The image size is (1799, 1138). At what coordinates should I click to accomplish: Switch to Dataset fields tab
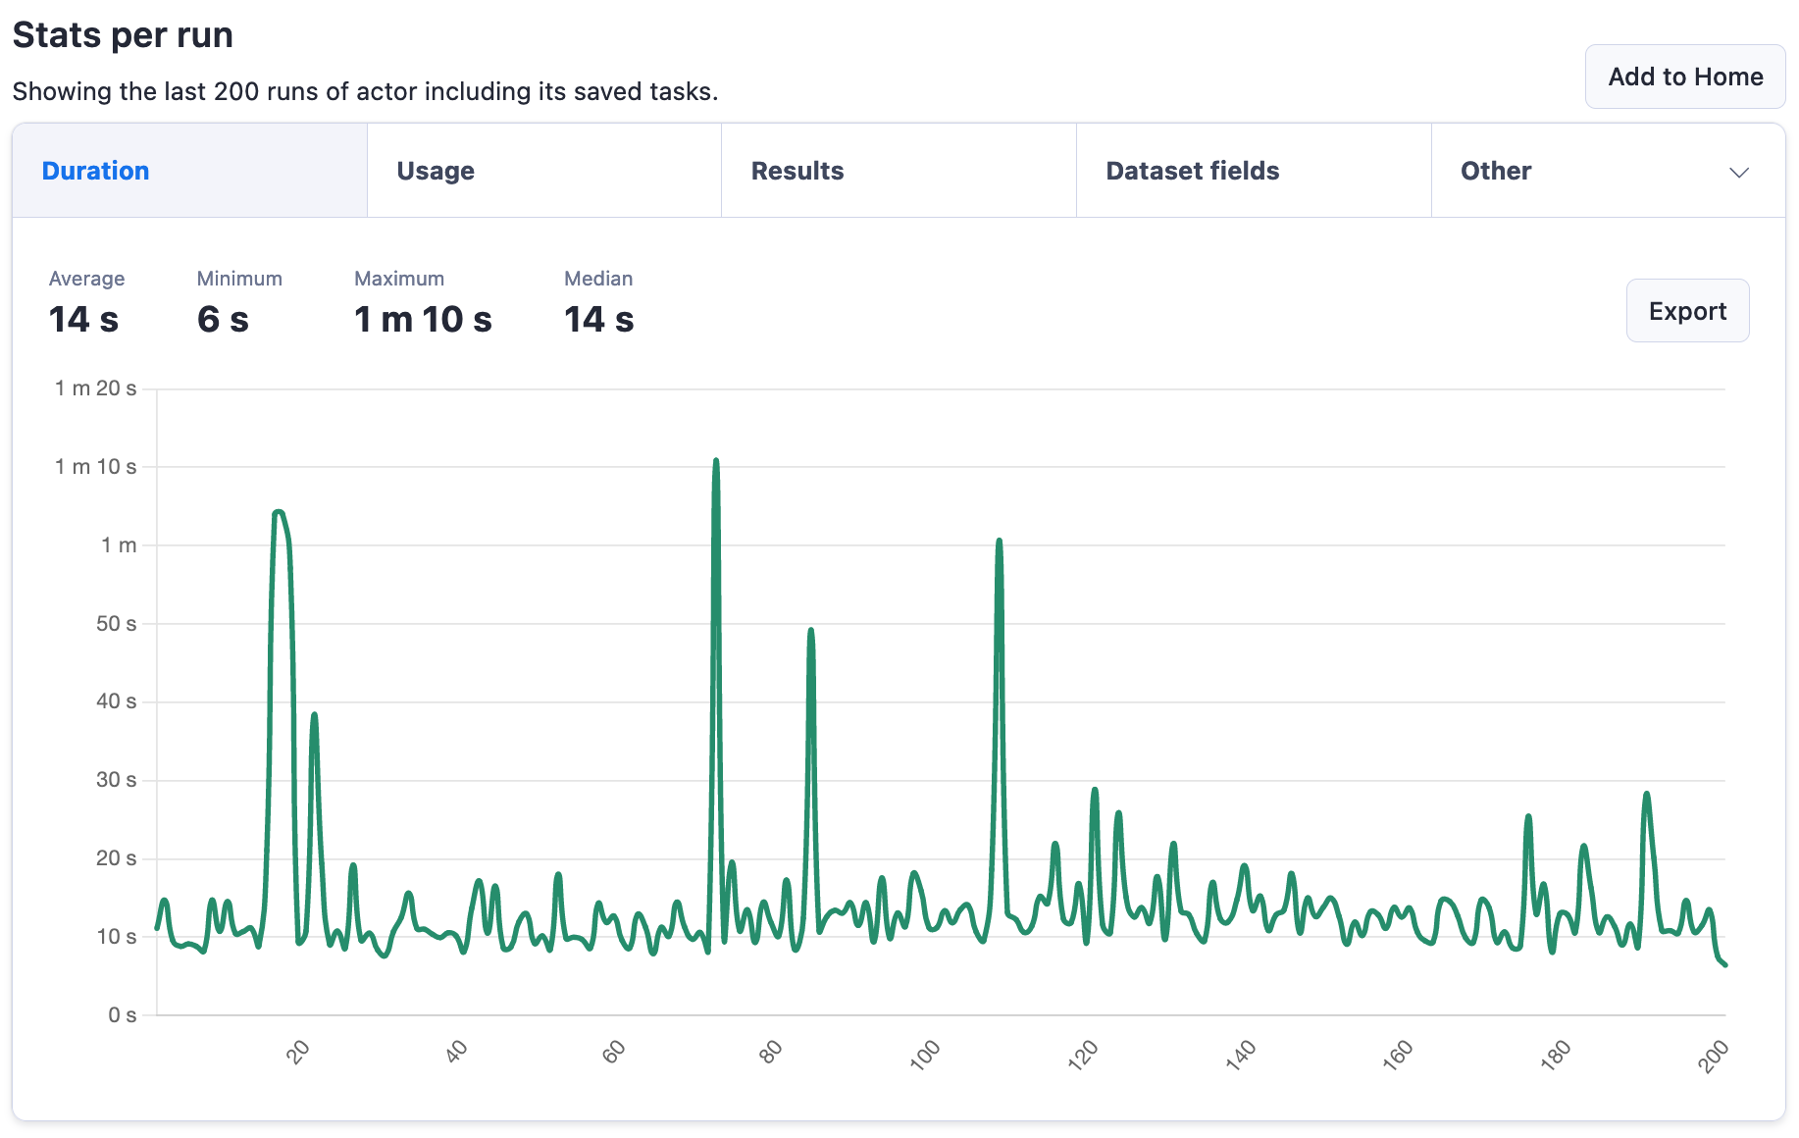click(x=1192, y=171)
